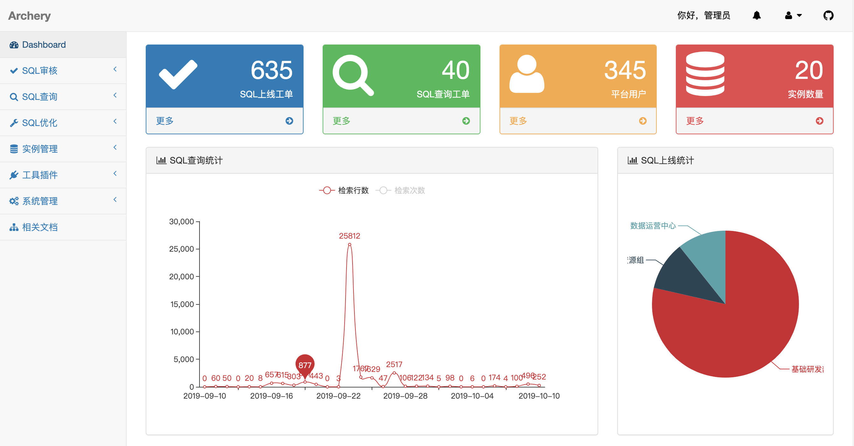Click the 25812 peak data point
The image size is (854, 446).
(x=349, y=245)
